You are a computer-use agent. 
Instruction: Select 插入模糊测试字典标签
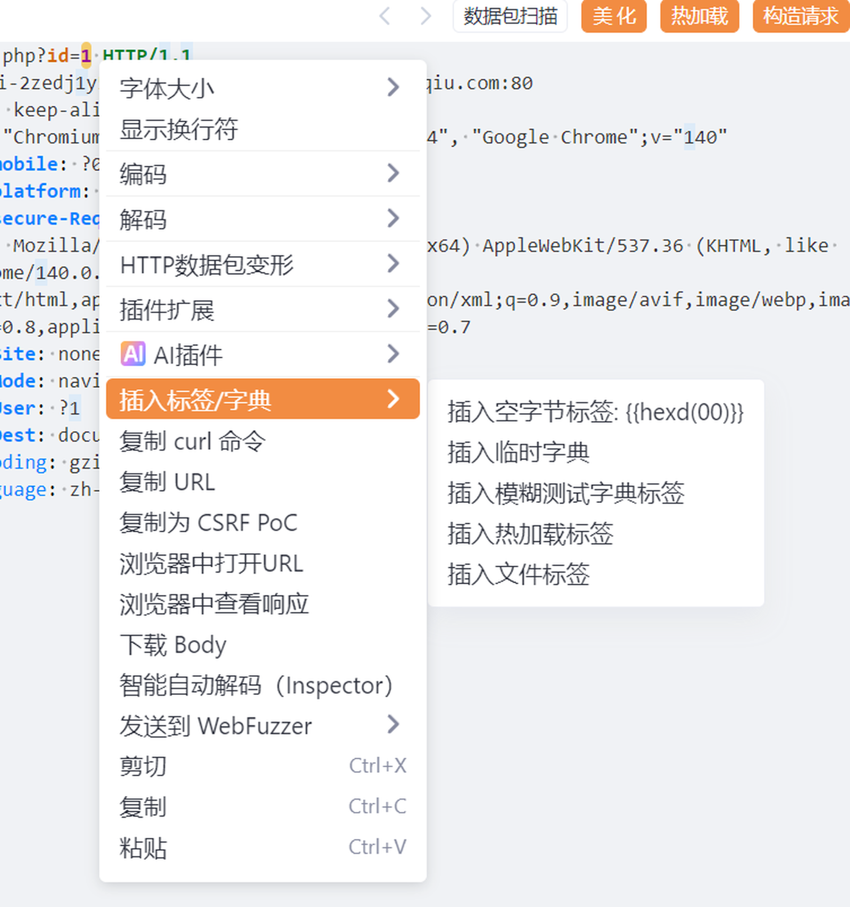coord(566,493)
